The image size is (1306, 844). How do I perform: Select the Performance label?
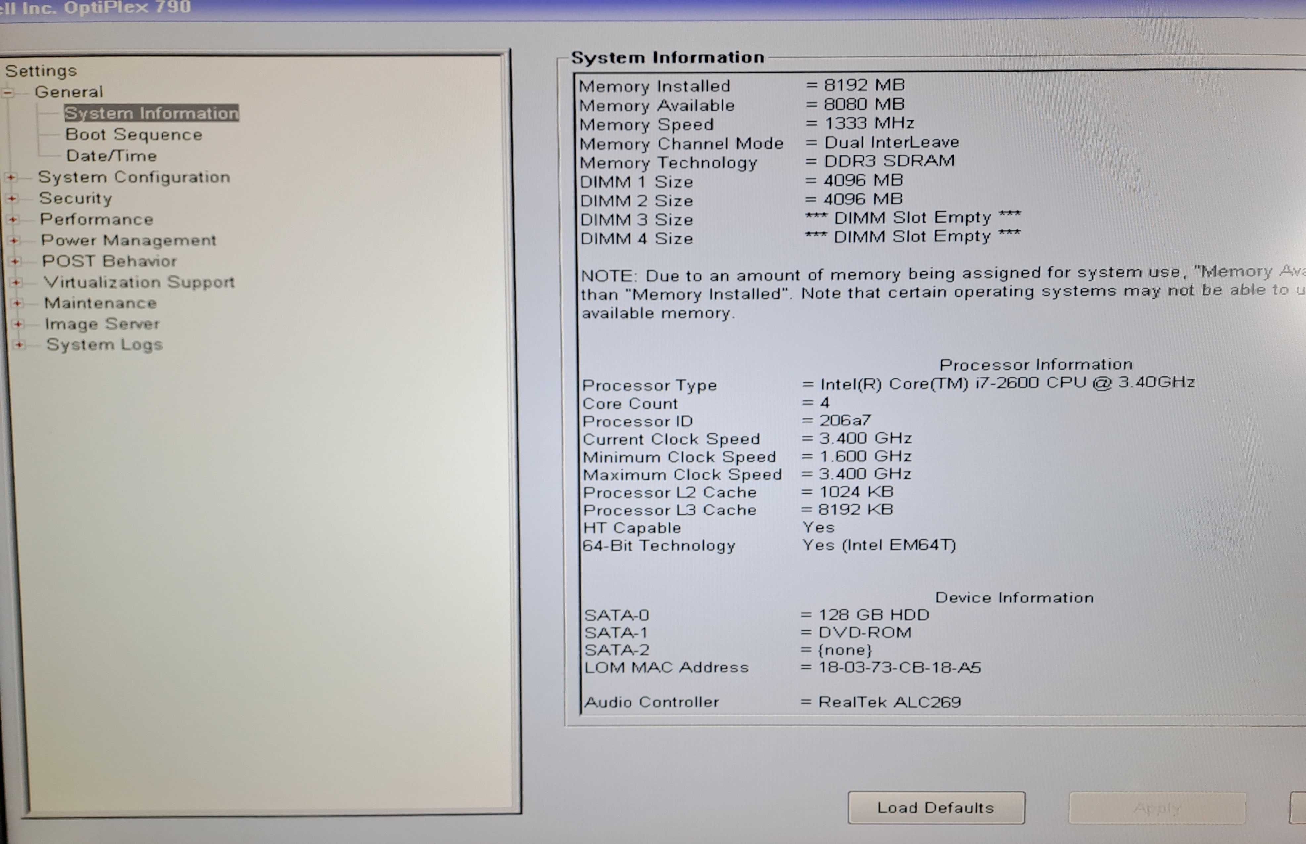pos(97,219)
